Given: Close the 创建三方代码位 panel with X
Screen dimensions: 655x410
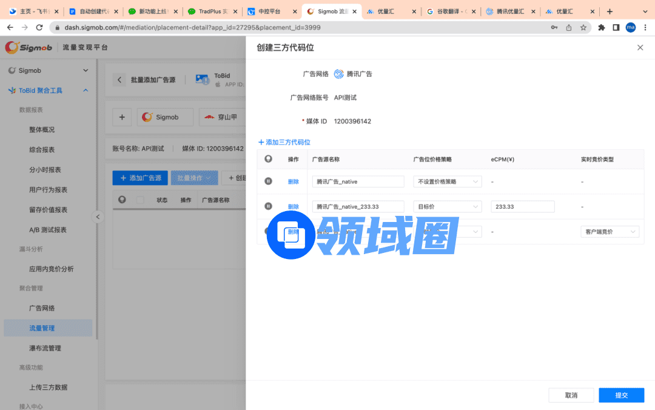Looking at the screenshot, I should coord(640,47).
